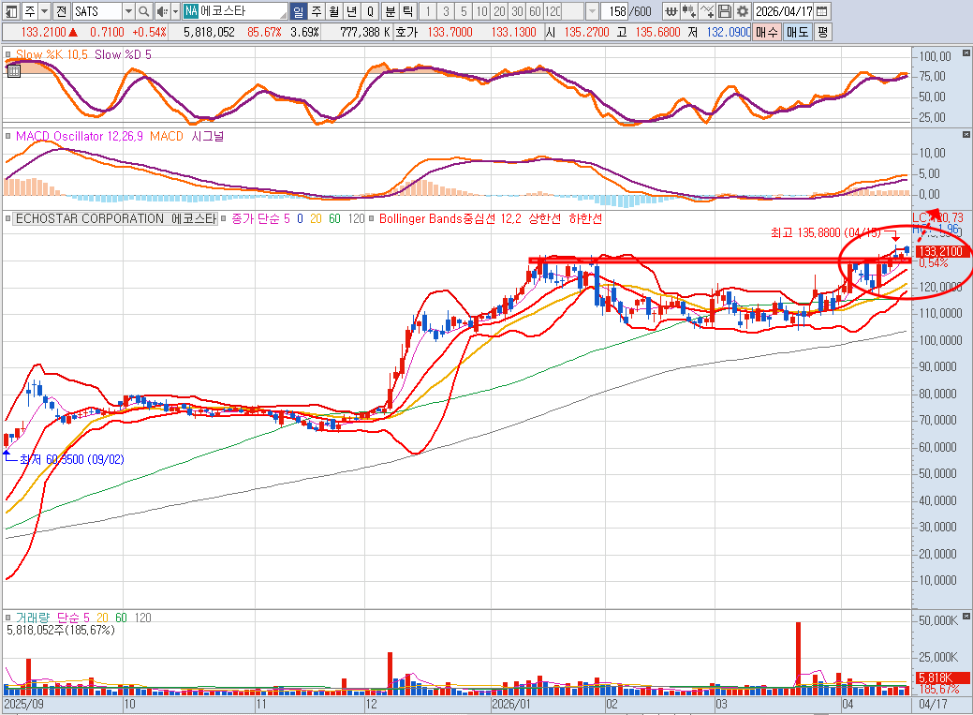The image size is (973, 715).
Task: Click the speaker sound icon
Action: coord(161,11)
